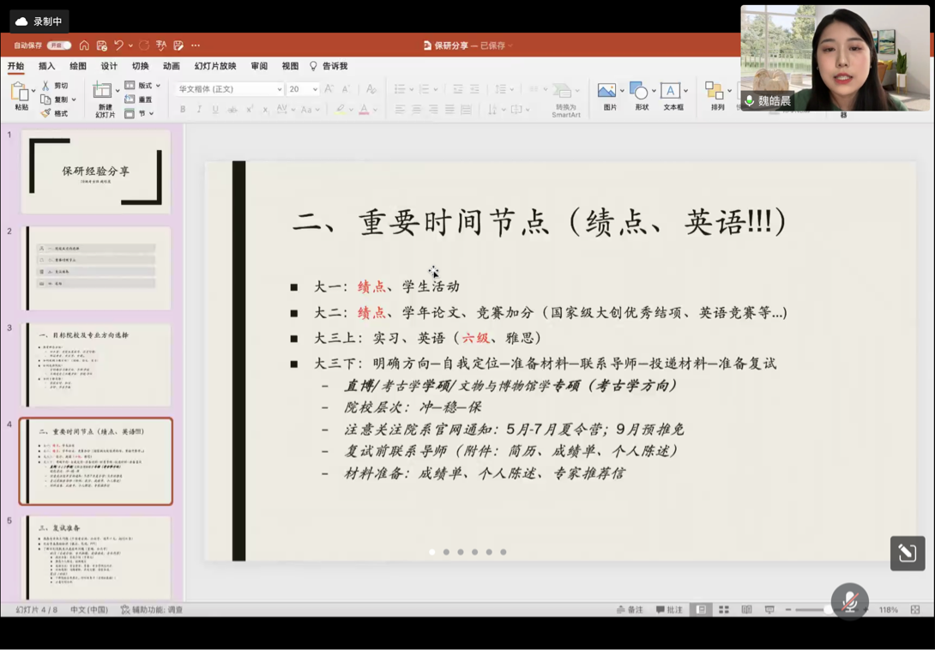Open the font name dropdown
Viewport: 935px width, 650px height.
(x=280, y=89)
